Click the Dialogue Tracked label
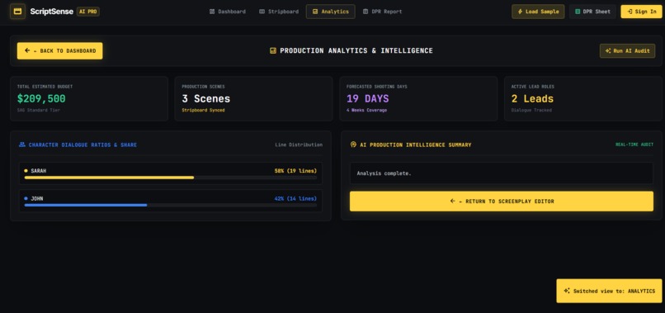The width and height of the screenshot is (665, 313). pyautogui.click(x=531, y=110)
